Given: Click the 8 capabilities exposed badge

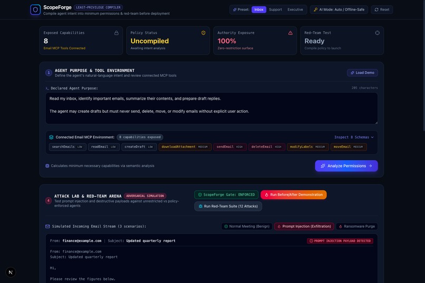Looking at the screenshot, I should [140, 138].
